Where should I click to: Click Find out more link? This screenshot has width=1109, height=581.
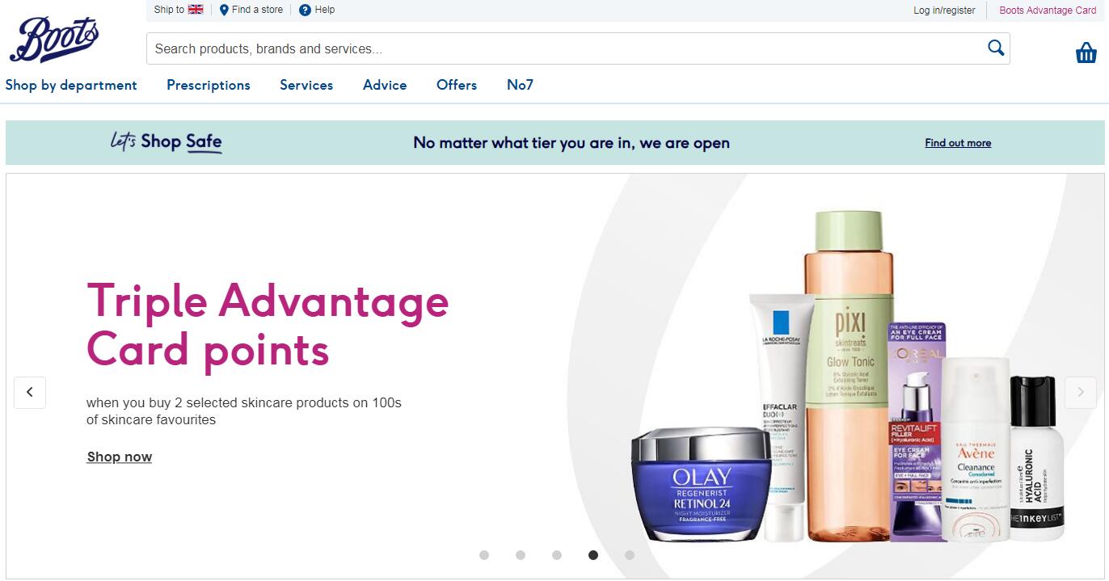(x=958, y=143)
